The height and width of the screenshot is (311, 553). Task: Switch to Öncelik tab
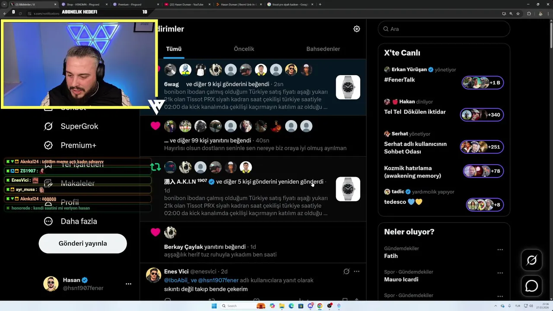click(x=244, y=49)
